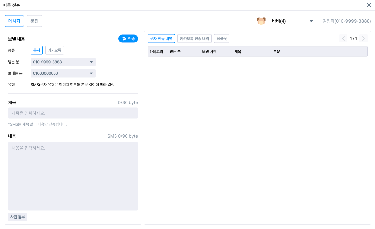Open the 받는 분 phone number dropdown
This screenshot has height=229, width=375.
(91, 62)
